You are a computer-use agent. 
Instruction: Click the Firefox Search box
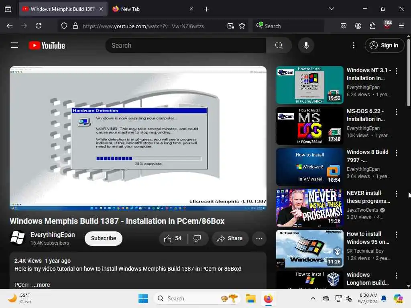[x=288, y=26]
